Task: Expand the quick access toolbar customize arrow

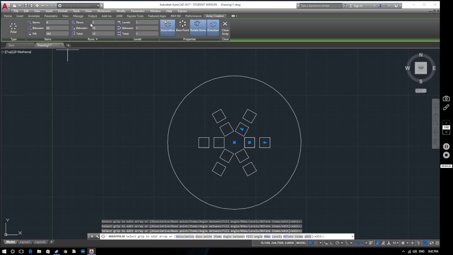Action: pos(102,6)
